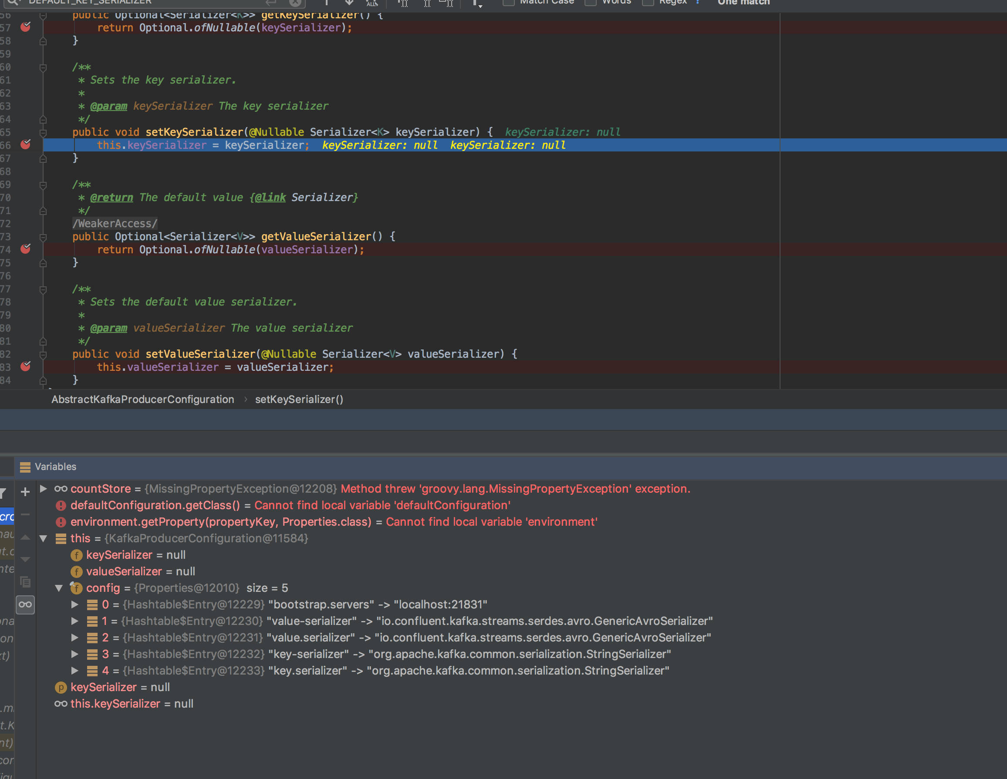This screenshot has width=1007, height=779.
Task: Jump to next match with down arrow icon
Action: [349, 3]
